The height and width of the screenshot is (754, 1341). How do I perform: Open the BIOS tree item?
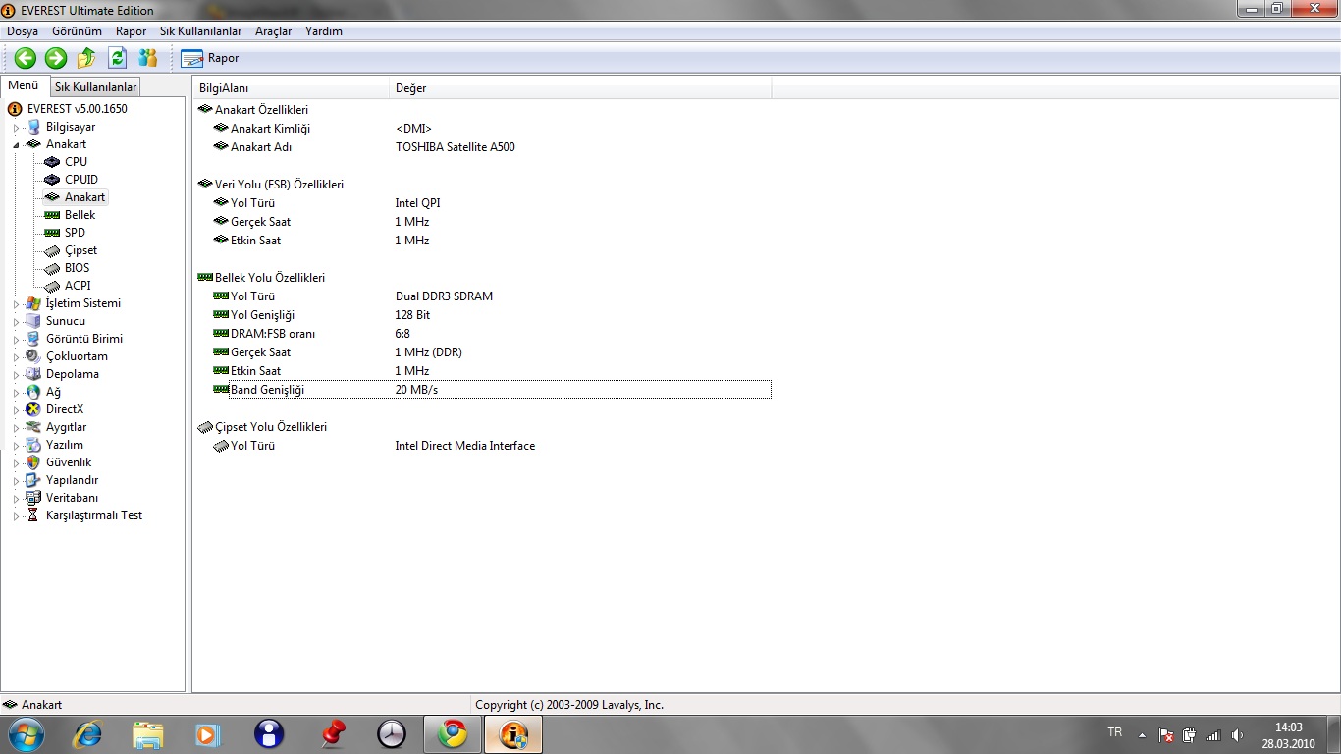coord(77,268)
